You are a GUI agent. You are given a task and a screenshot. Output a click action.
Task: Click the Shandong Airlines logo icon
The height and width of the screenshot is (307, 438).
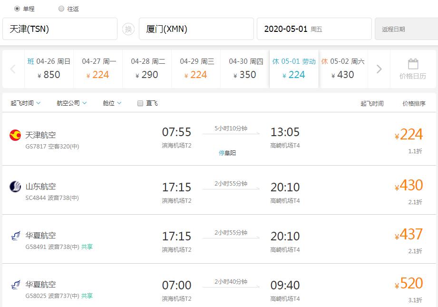tap(15, 187)
